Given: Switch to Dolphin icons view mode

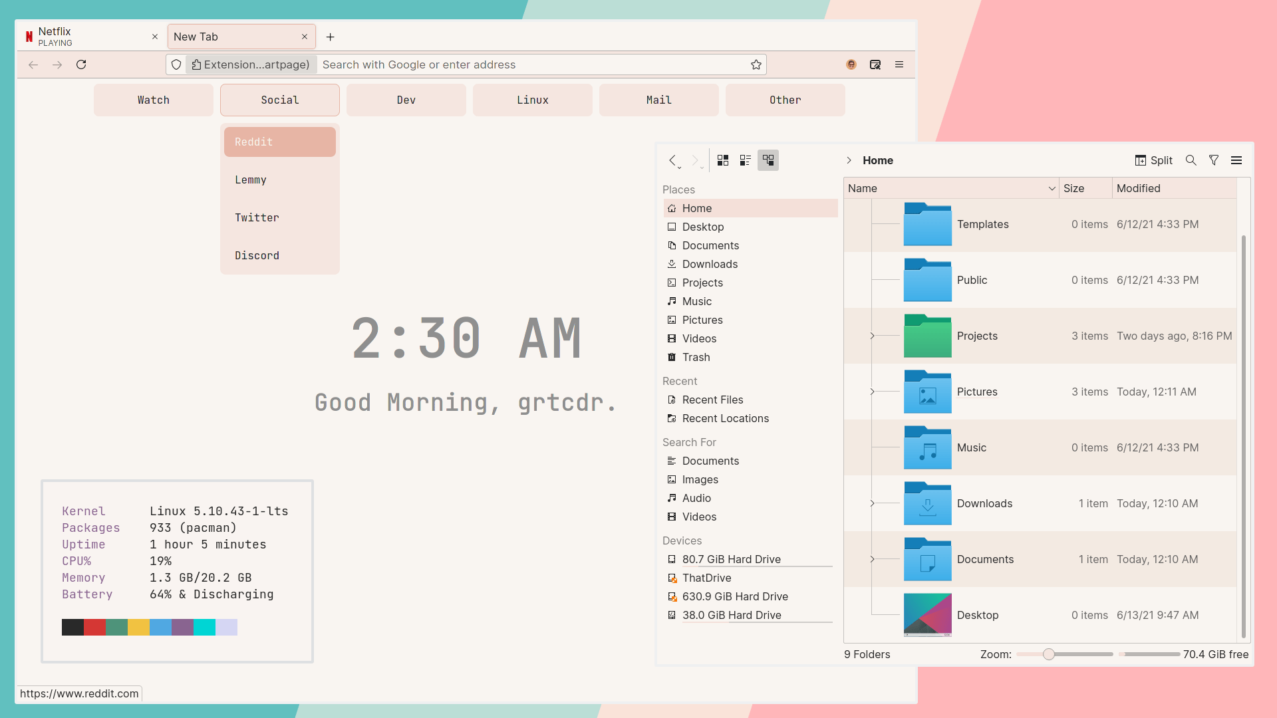Looking at the screenshot, I should (x=723, y=160).
